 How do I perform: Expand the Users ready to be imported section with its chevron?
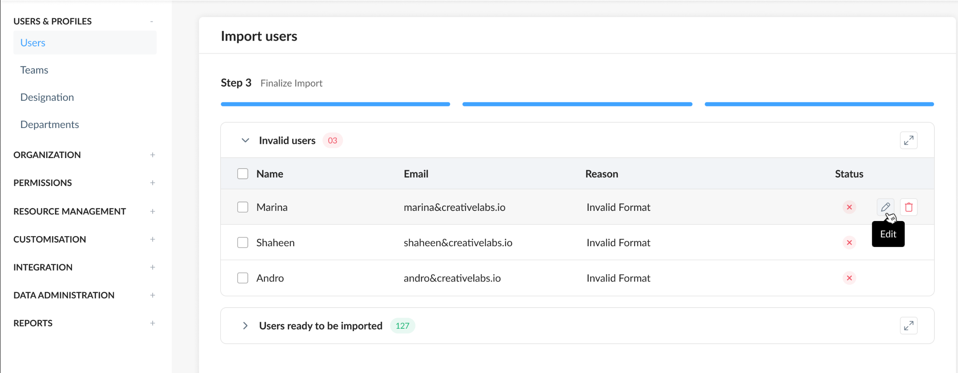pos(245,326)
